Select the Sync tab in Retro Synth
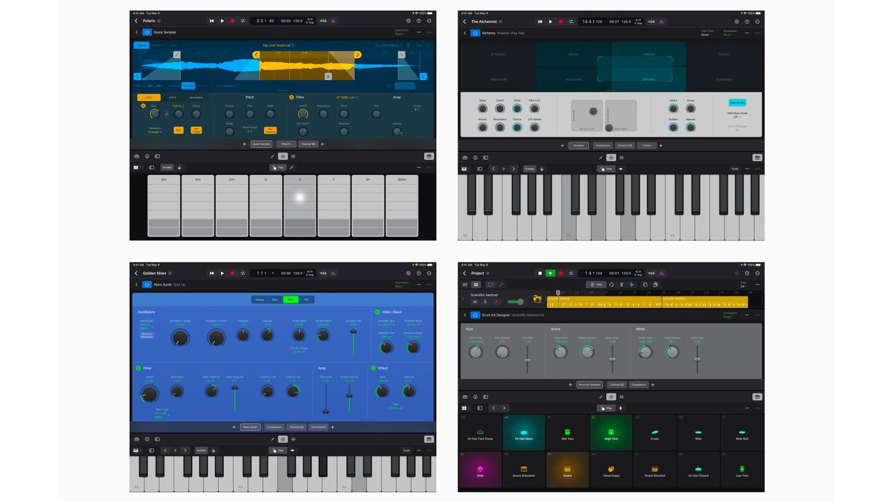The width and height of the screenshot is (893, 502). [275, 299]
